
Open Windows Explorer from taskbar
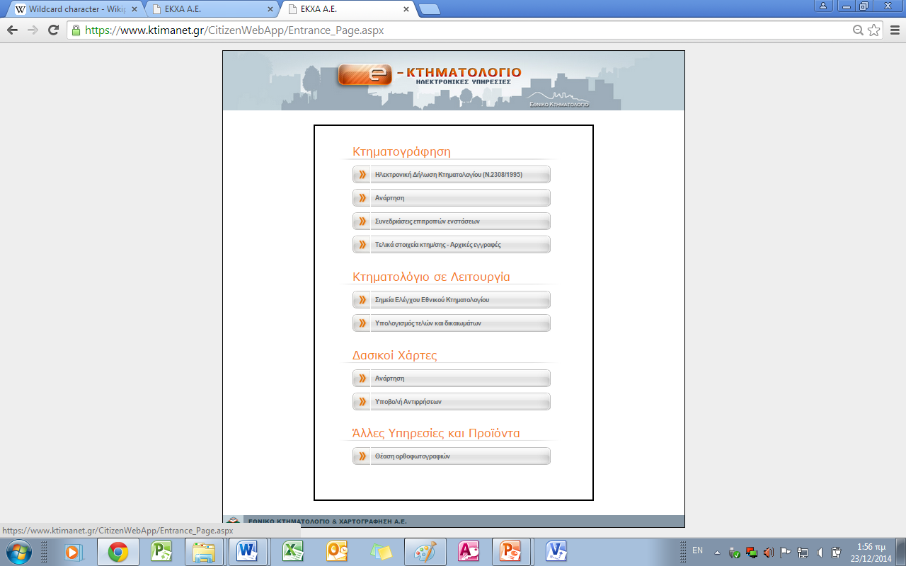point(205,551)
